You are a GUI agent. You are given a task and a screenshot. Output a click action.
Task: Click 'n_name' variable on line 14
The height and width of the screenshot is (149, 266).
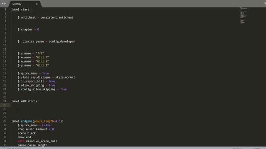coord(26,61)
